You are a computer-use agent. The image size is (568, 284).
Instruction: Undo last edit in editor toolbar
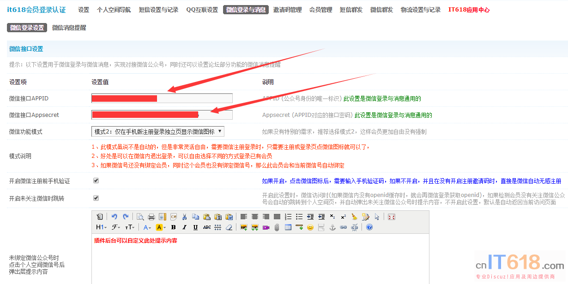[115, 217]
